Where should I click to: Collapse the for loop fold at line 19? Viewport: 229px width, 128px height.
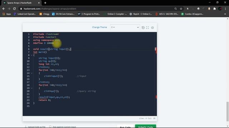point(32,88)
